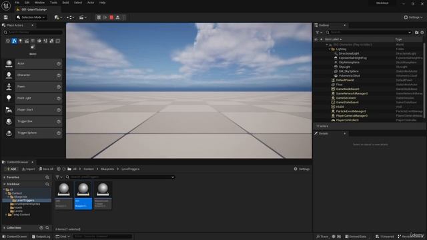Select the highlighted blueprint asset thumbnail
This screenshot has height=240, width=427.
(x=83, y=195)
